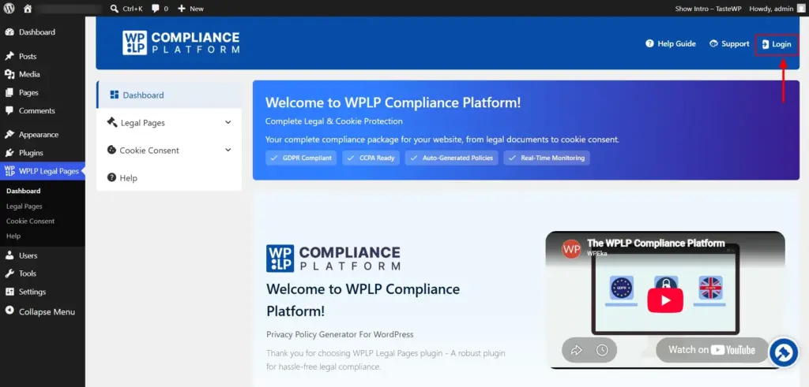Image resolution: width=809 pixels, height=387 pixels.
Task: Click the WordPress logo icon
Action: click(9, 8)
